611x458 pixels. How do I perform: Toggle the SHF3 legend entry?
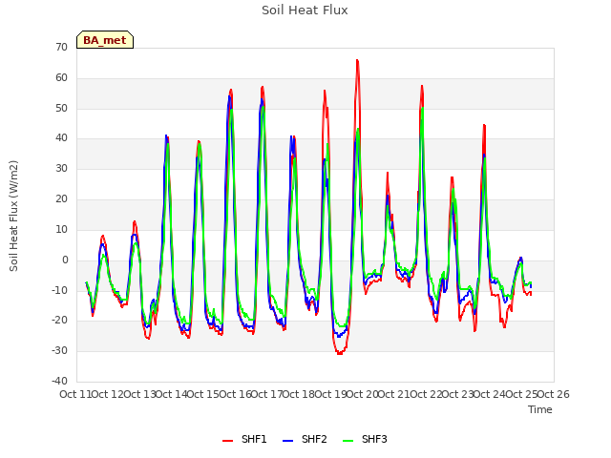pos(365,439)
